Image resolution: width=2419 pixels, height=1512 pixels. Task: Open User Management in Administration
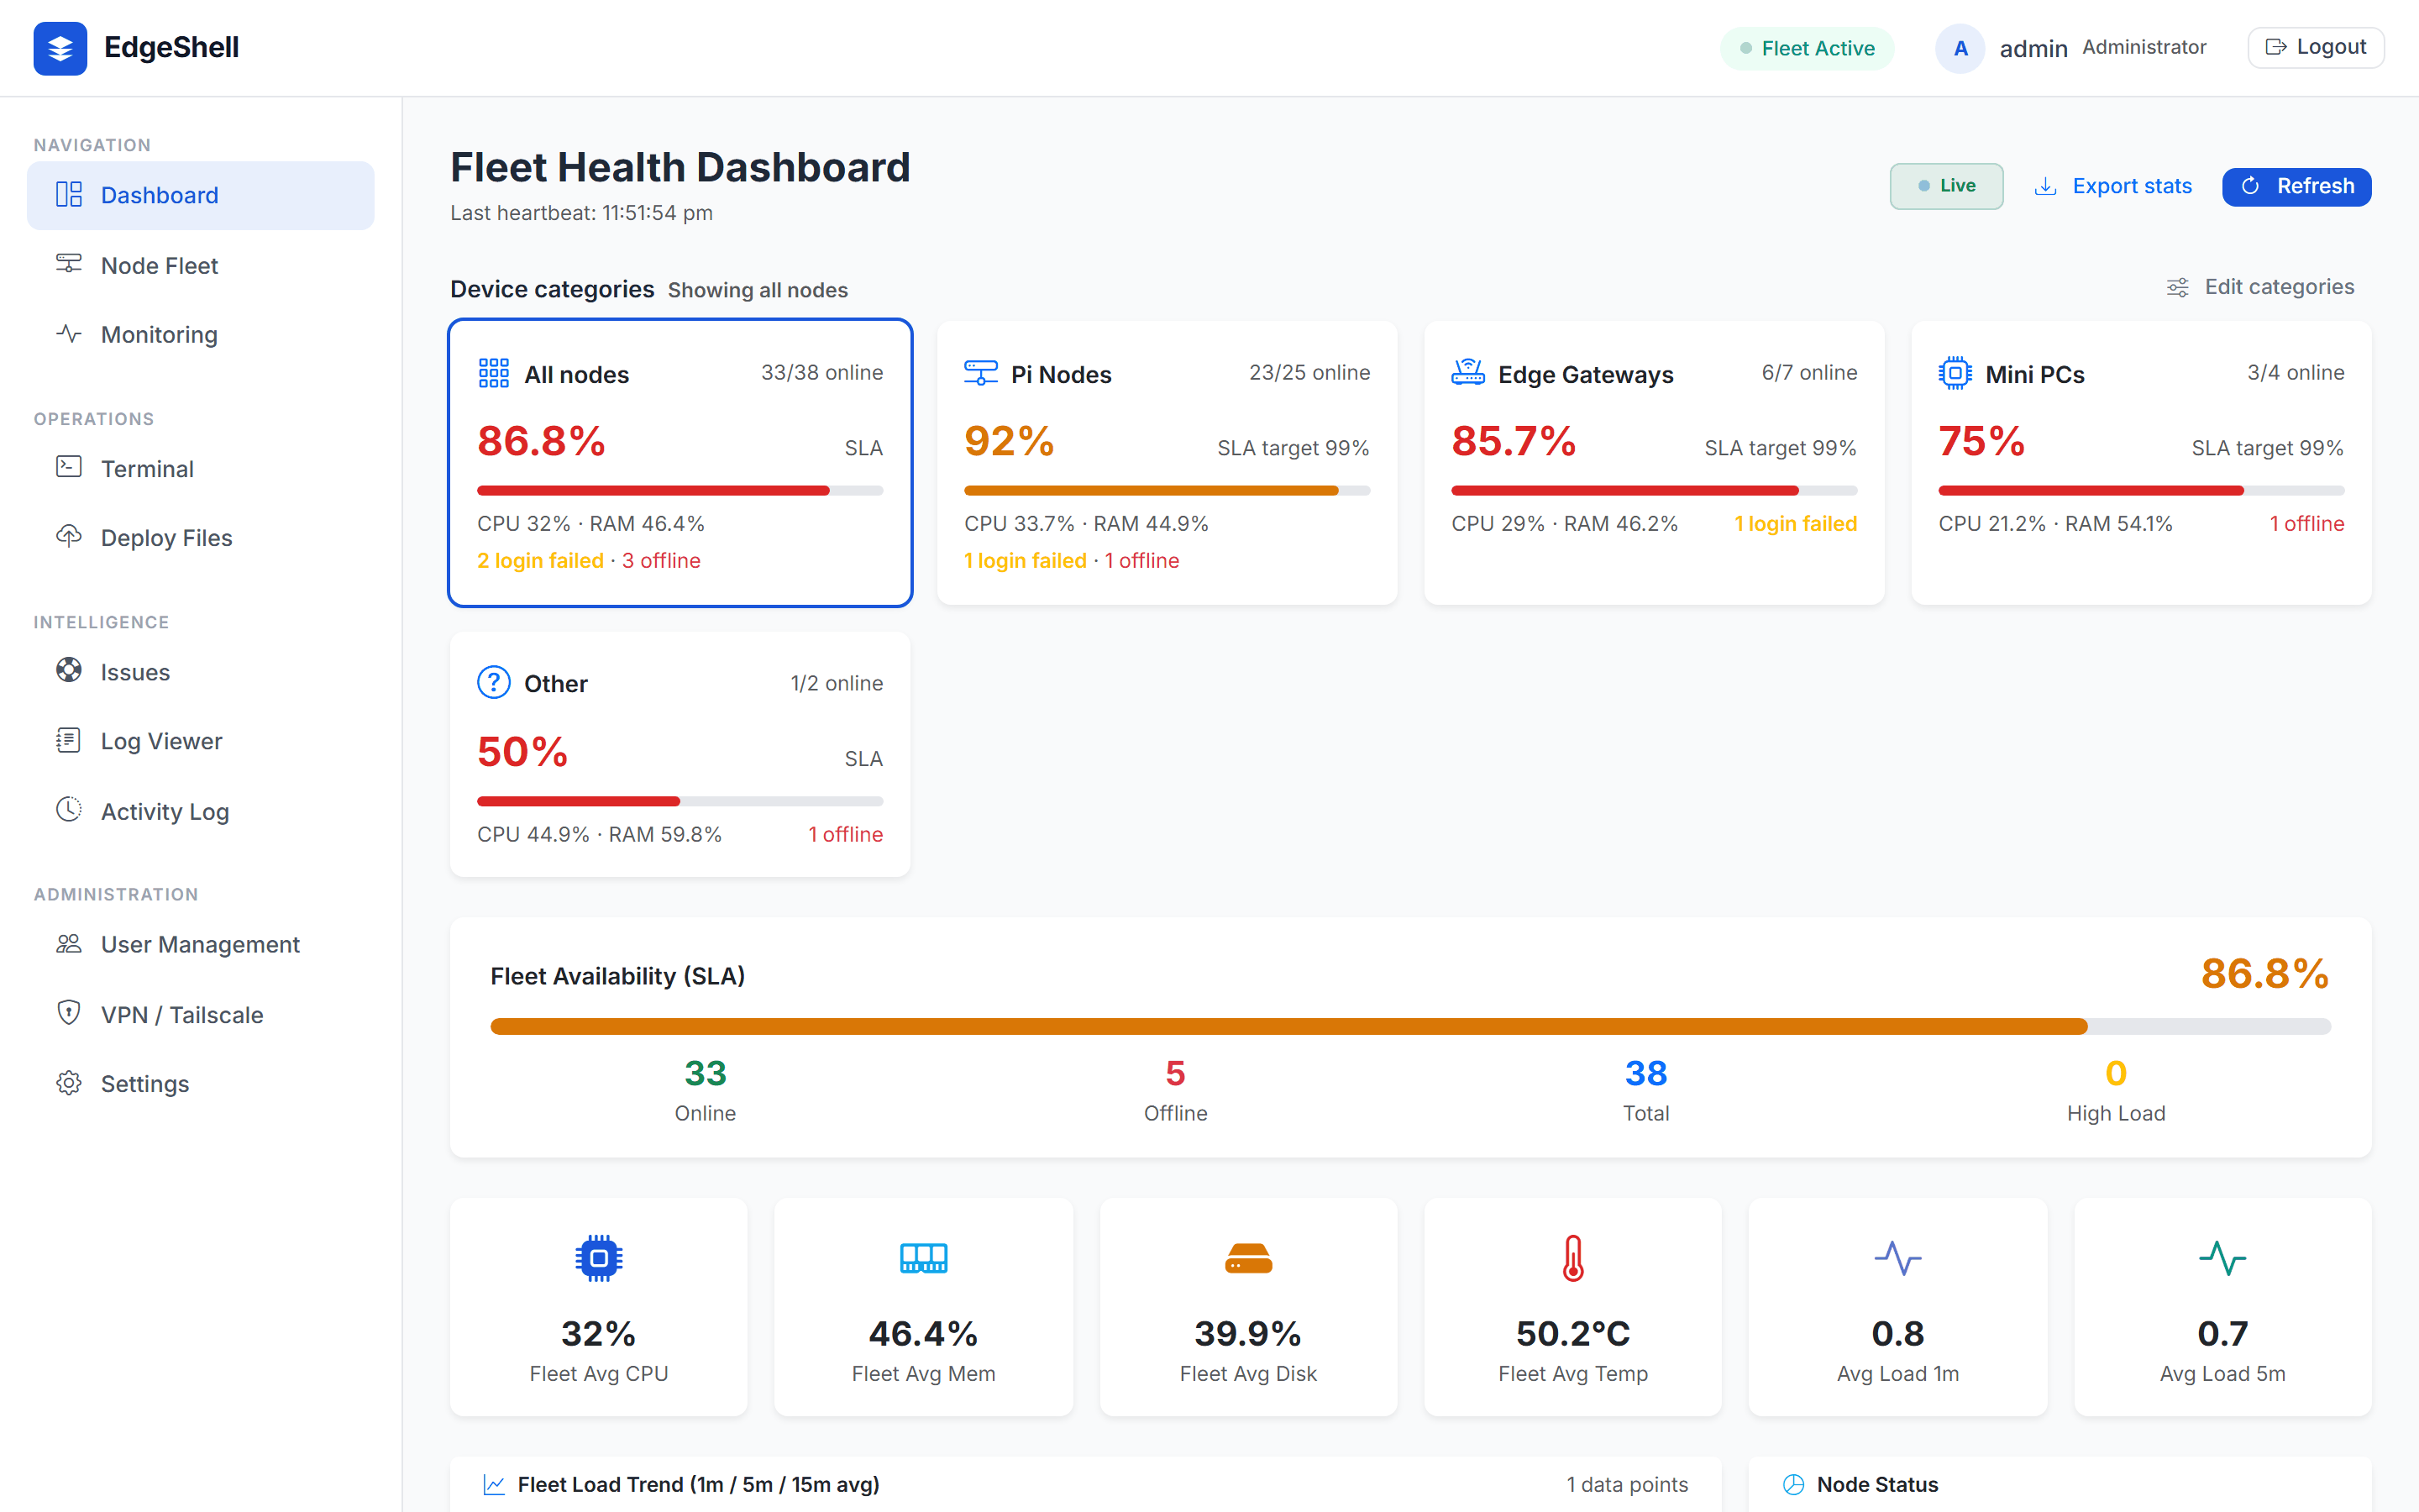(201, 944)
